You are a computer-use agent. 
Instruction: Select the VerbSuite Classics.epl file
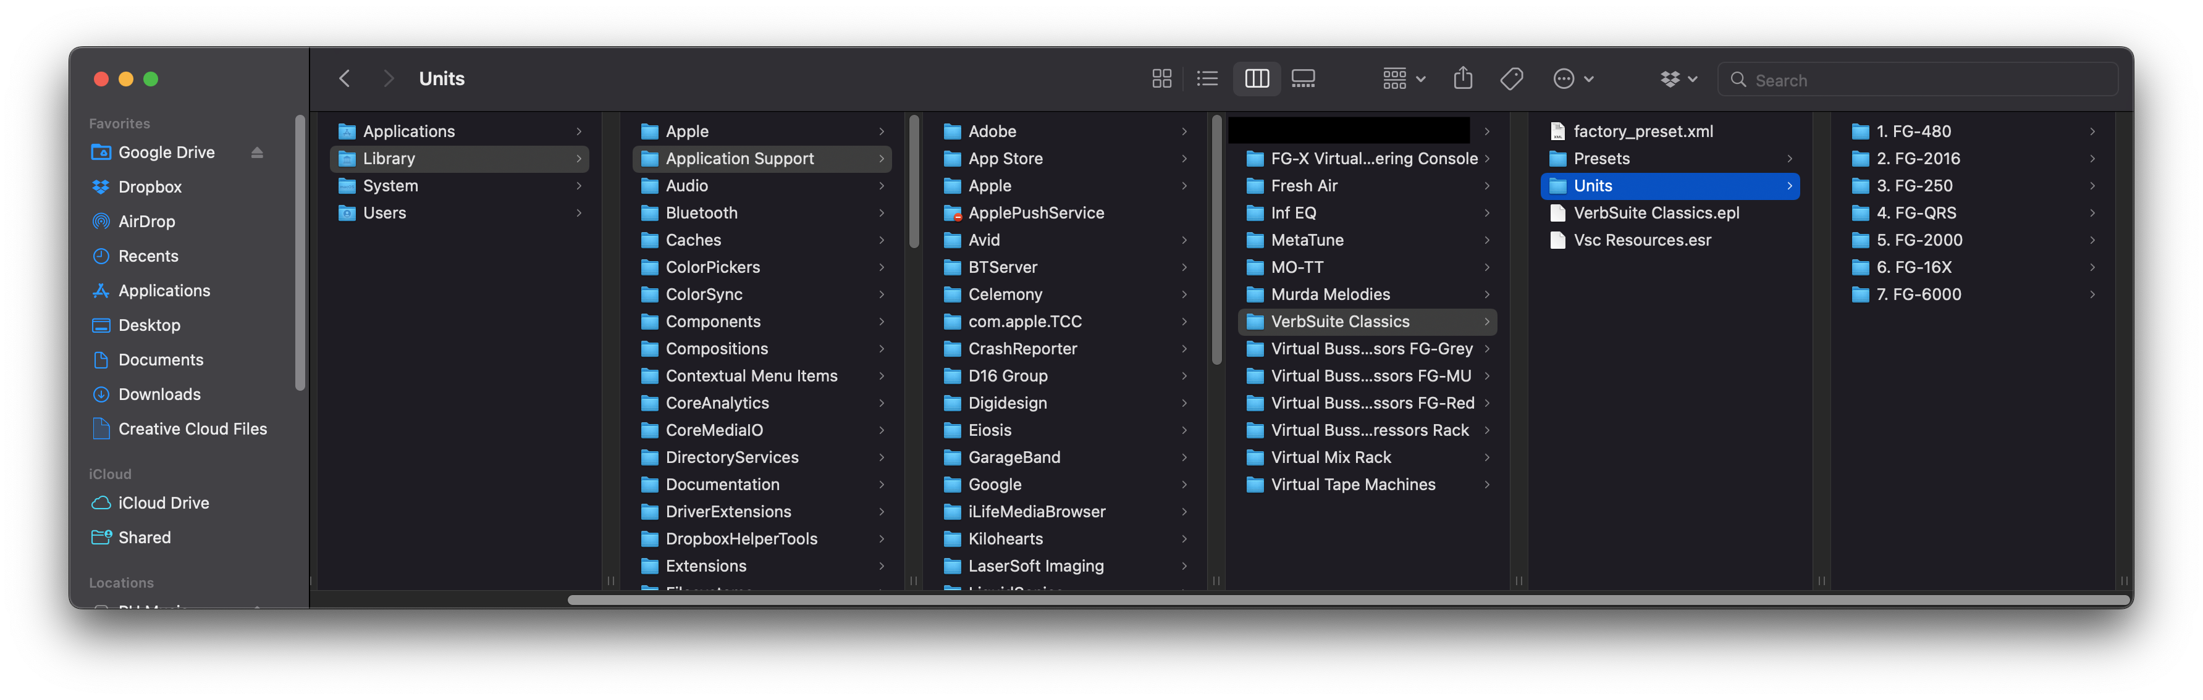[1670, 214]
